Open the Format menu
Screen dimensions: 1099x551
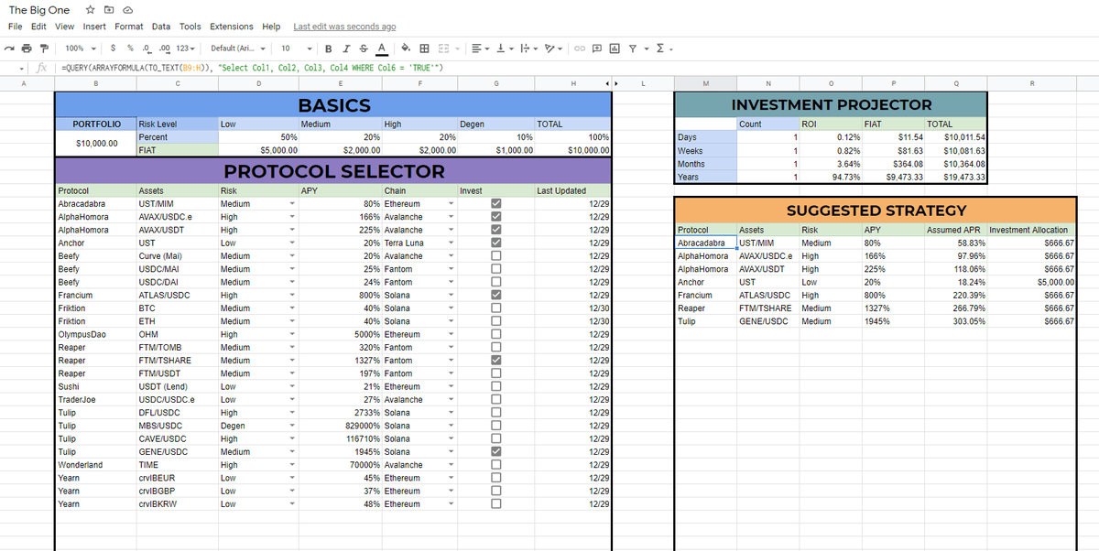[128, 27]
